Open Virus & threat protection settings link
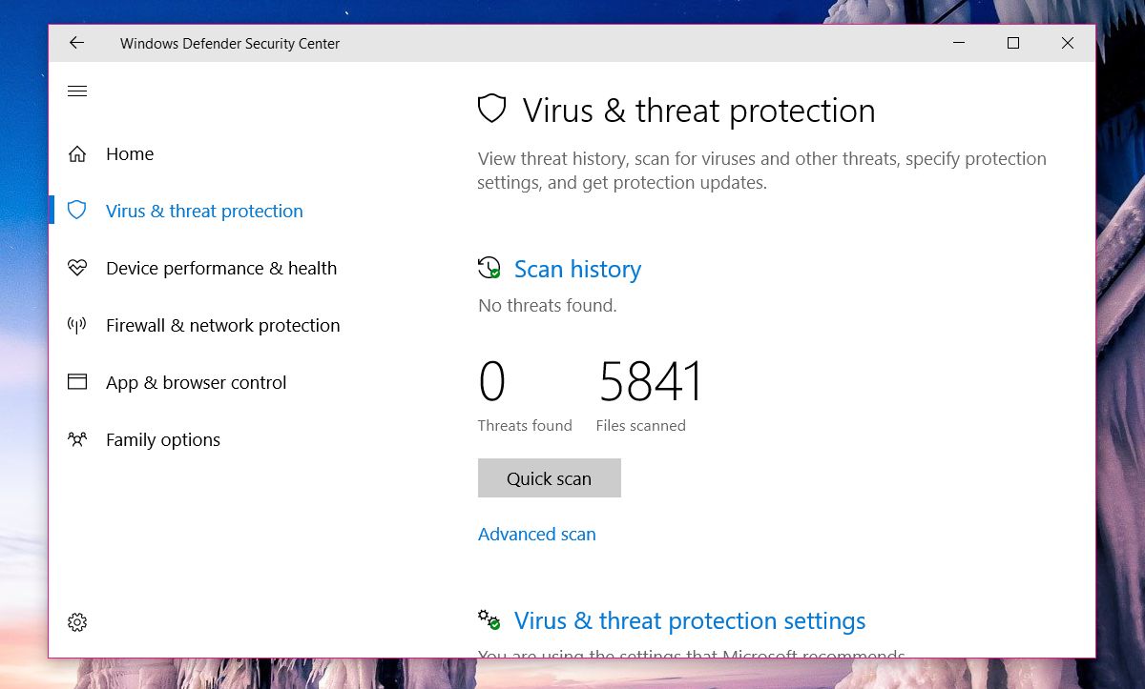The width and height of the screenshot is (1145, 689). tap(689, 621)
